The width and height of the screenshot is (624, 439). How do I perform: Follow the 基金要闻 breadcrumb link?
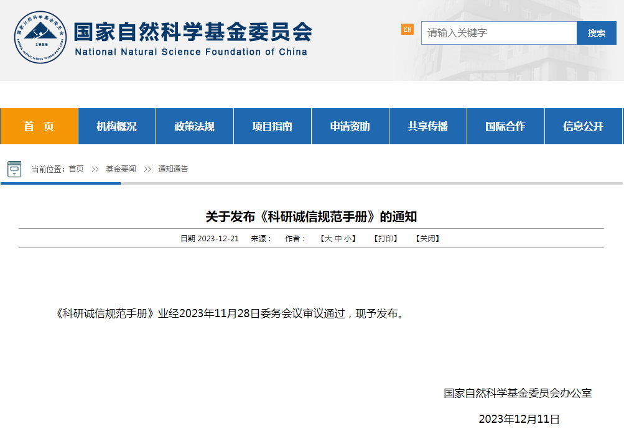coord(121,169)
